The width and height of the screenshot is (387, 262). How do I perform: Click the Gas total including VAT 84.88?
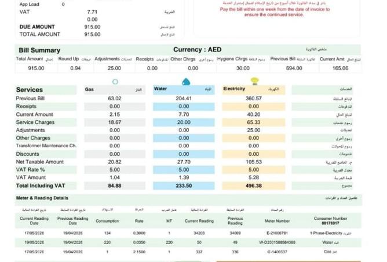click(115, 185)
